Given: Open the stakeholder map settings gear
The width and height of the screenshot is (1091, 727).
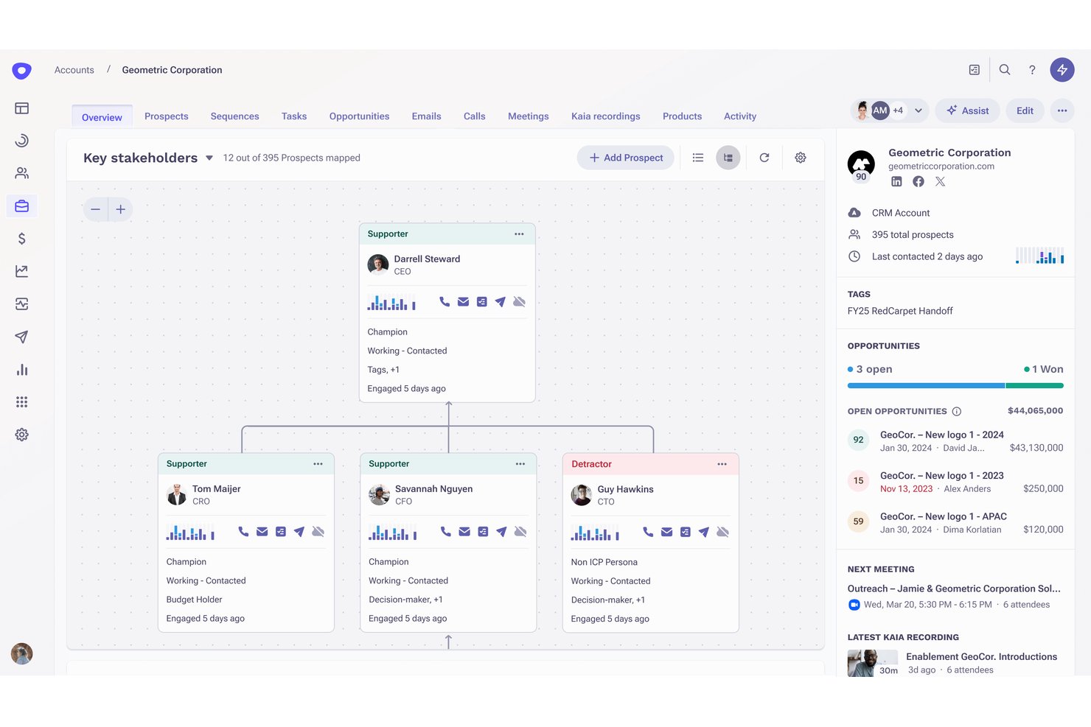Looking at the screenshot, I should pyautogui.click(x=801, y=158).
